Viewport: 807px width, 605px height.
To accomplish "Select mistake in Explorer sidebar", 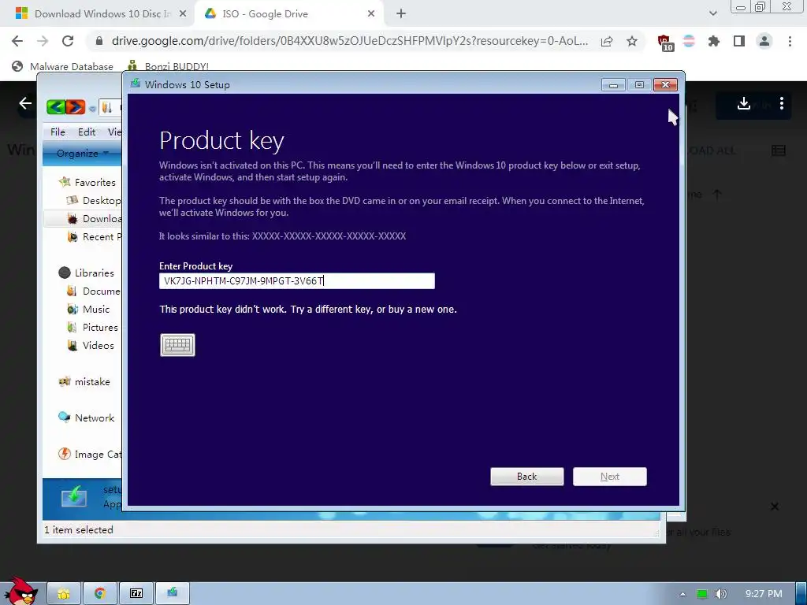I will coord(84,382).
